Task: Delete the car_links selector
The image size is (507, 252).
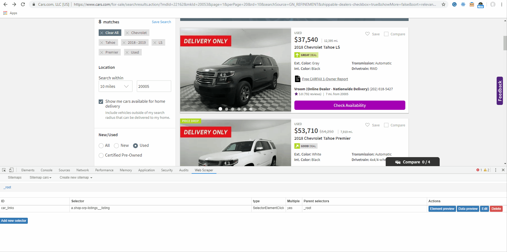Action: (x=496, y=209)
